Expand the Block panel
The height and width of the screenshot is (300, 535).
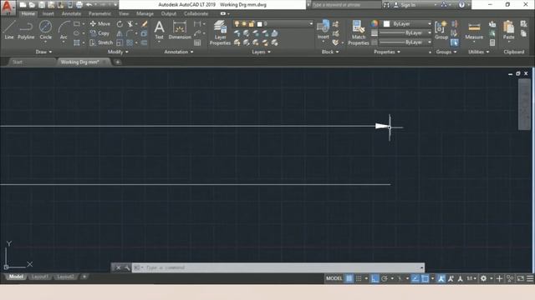point(330,52)
